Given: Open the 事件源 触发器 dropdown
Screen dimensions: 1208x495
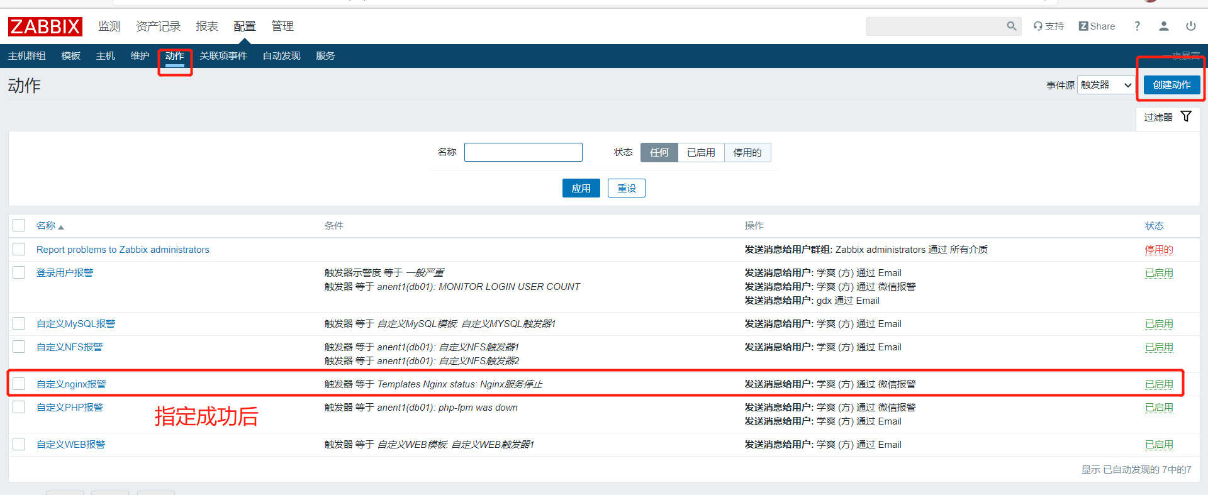Looking at the screenshot, I should 1106,85.
